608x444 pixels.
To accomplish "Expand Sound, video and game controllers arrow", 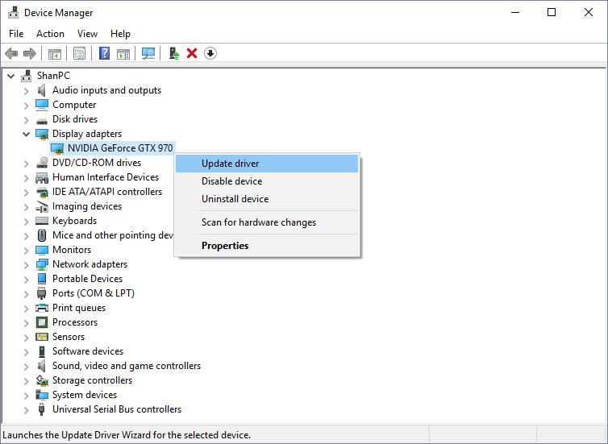I will (x=26, y=367).
